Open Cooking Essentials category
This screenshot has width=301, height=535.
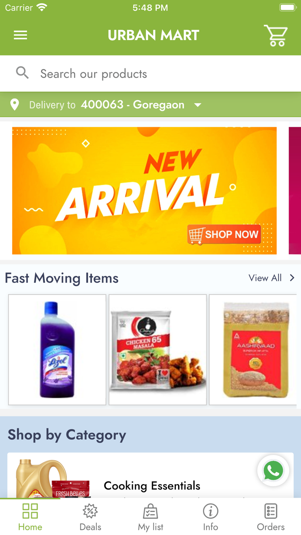click(x=150, y=475)
